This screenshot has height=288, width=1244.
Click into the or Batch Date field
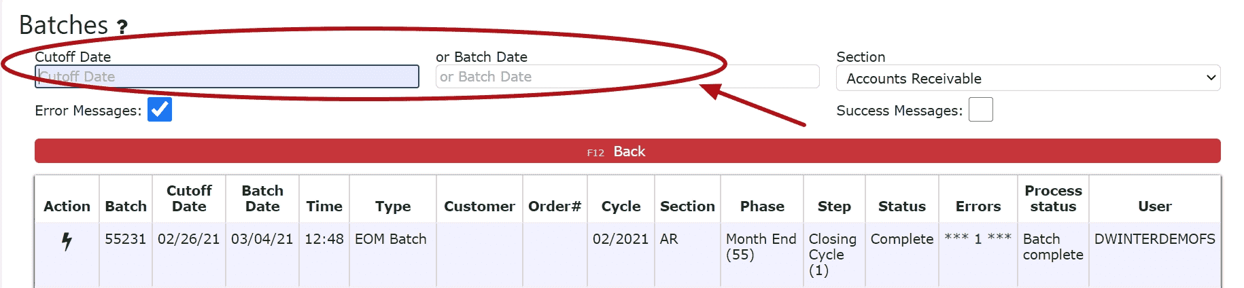pyautogui.click(x=627, y=77)
